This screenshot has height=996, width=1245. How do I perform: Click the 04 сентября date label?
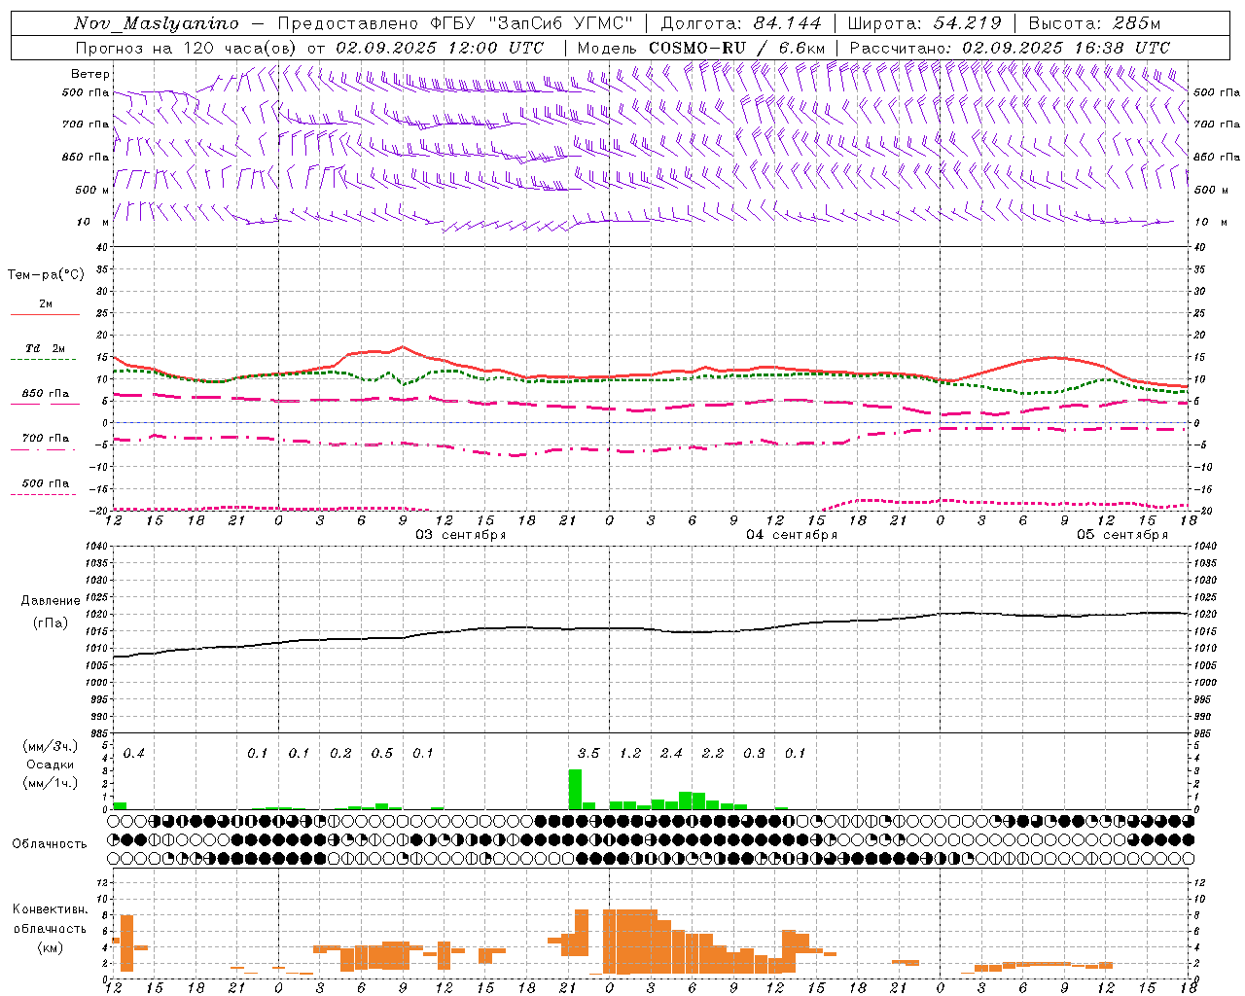tap(792, 535)
